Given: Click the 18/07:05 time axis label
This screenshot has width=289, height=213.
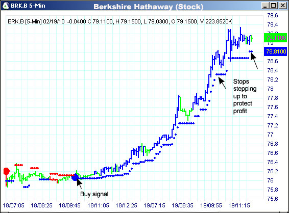Looking at the screenshot, I should coord(14,205).
